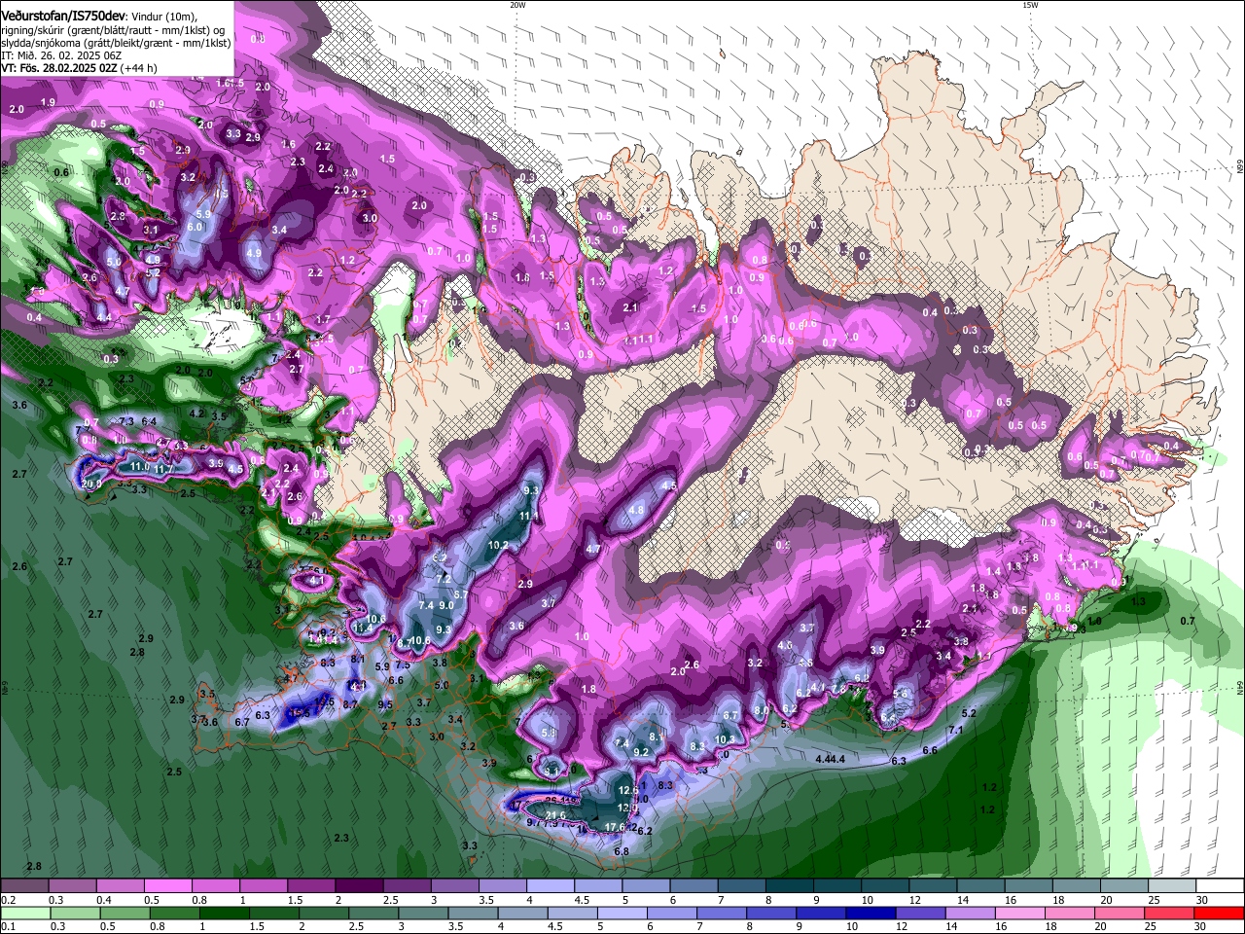Pick the darkest purple snow swatch at 2

[x=359, y=885]
